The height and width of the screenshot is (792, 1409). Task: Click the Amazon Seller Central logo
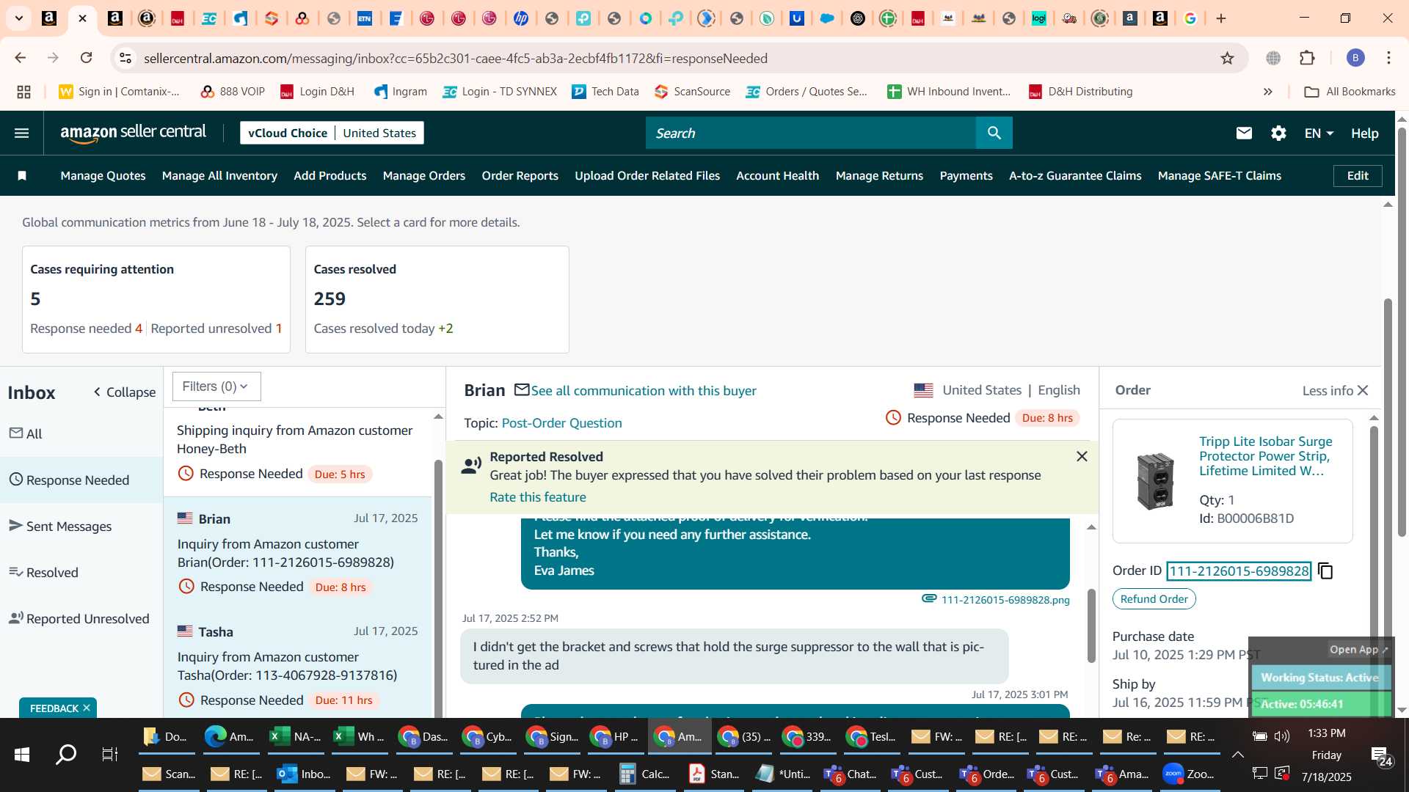(x=133, y=133)
